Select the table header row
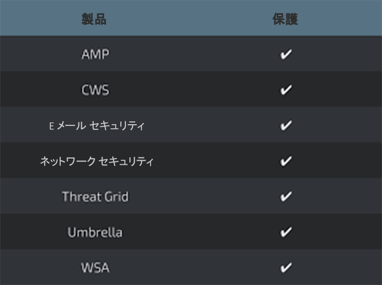The height and width of the screenshot is (285, 382). click(x=191, y=19)
